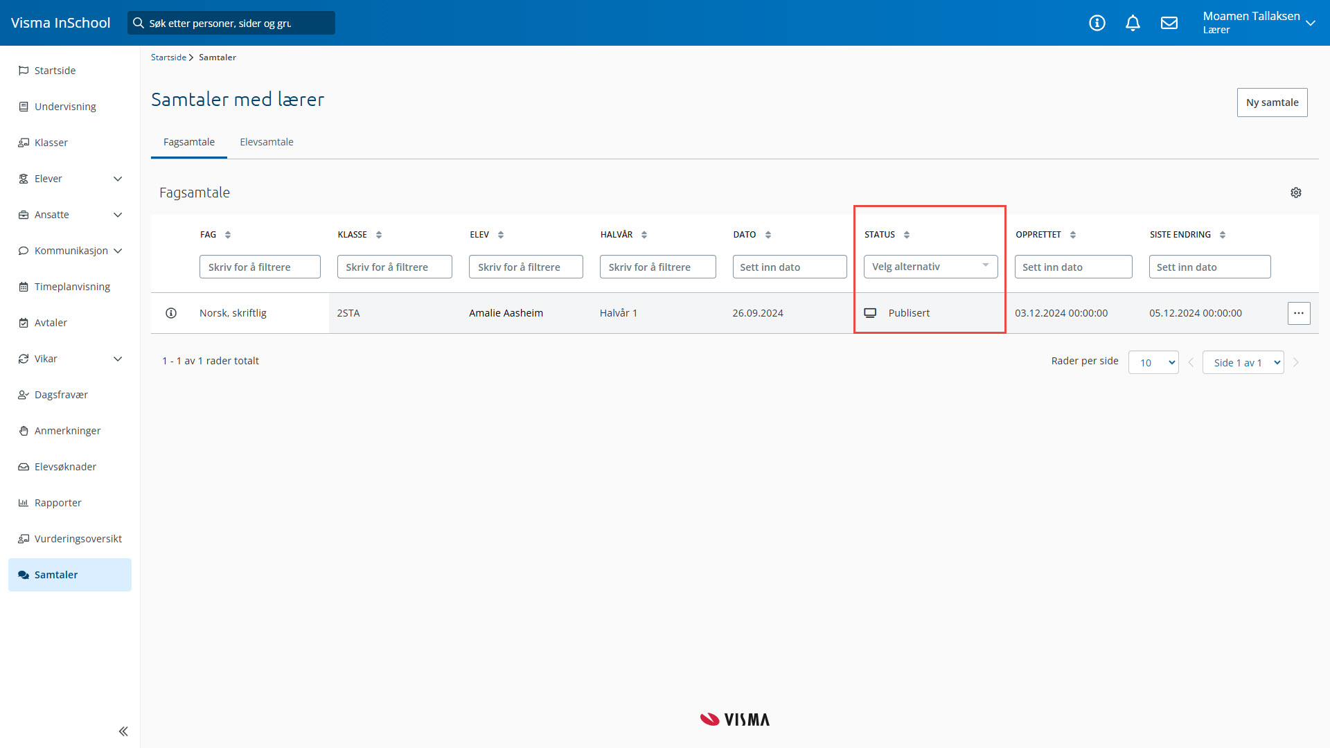Click the info icon on the Norsk, skriftlig row

[171, 313]
